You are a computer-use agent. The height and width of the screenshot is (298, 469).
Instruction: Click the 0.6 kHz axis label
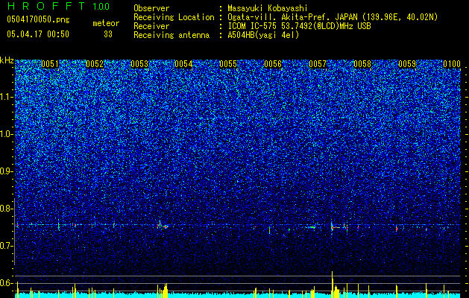pyautogui.click(x=6, y=283)
